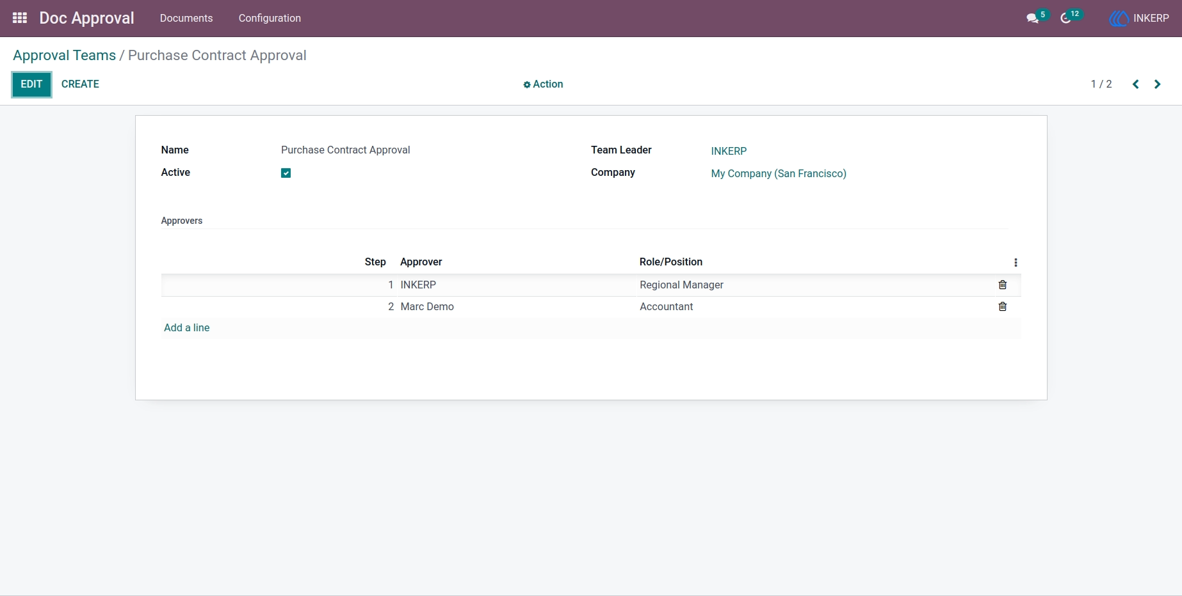Image resolution: width=1182 pixels, height=596 pixels.
Task: Click the pager 1 / 2 counter
Action: [x=1101, y=84]
